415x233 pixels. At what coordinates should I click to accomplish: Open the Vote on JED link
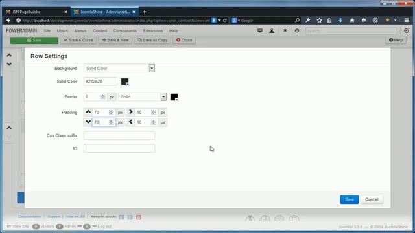[75, 217]
